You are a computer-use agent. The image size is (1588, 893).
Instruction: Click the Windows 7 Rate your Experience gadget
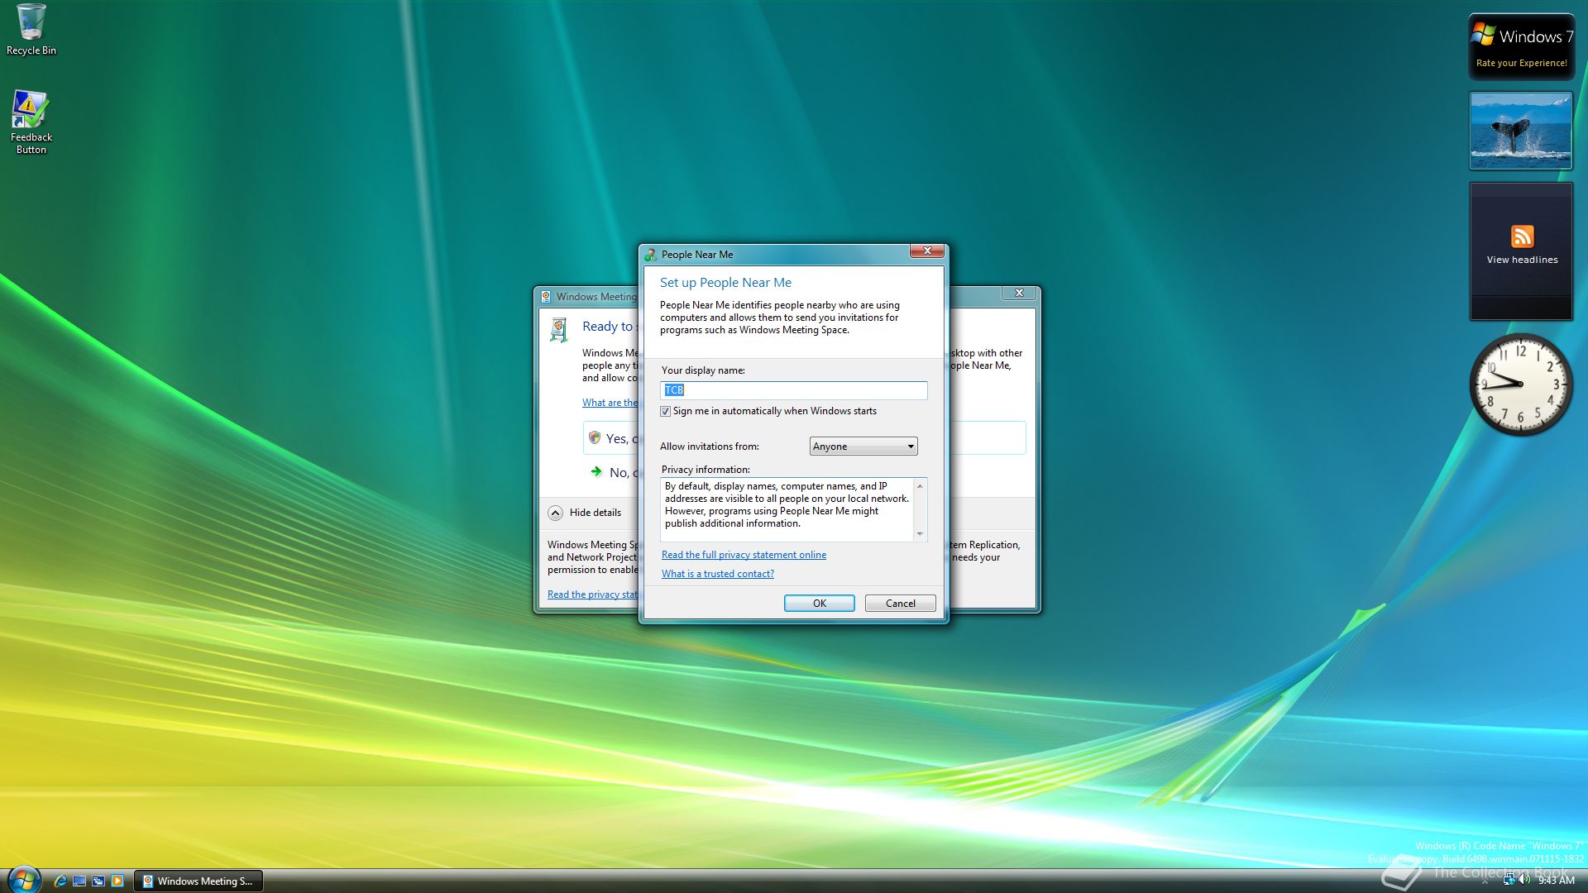pos(1521,46)
